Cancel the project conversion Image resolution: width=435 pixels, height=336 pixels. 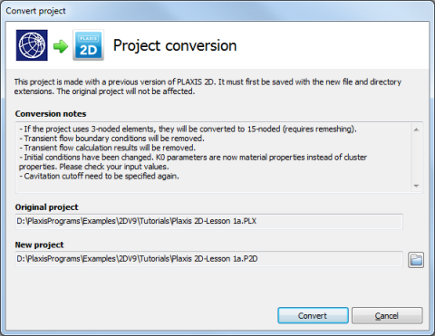[387, 316]
